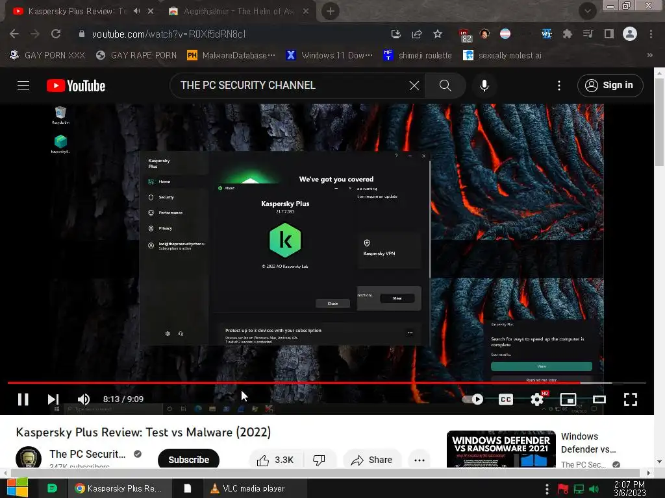
Task: Enter fullscreen mode
Action: click(631, 399)
